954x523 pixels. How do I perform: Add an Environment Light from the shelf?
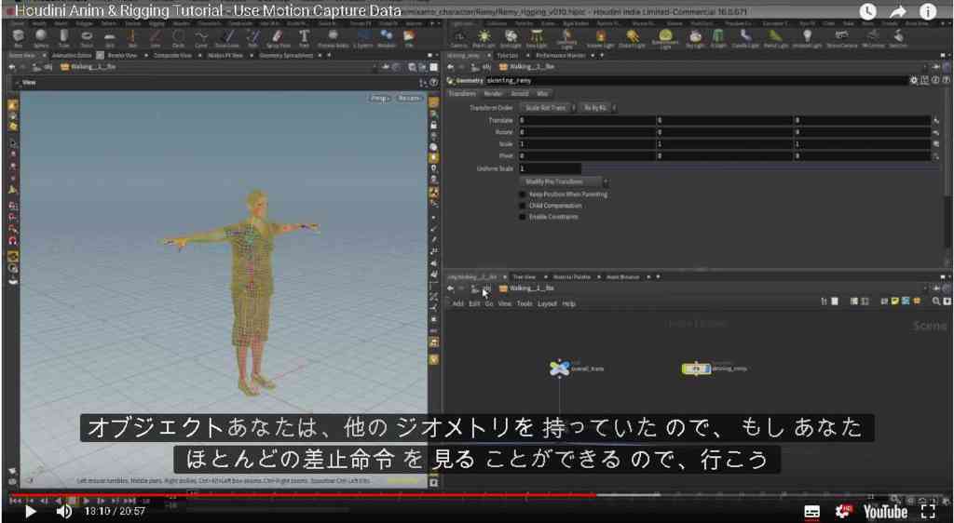point(665,39)
